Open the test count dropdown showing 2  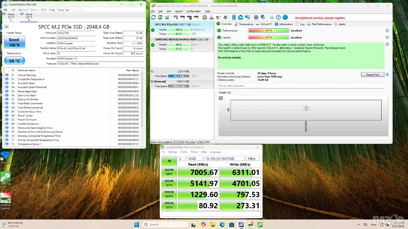coord(182,158)
